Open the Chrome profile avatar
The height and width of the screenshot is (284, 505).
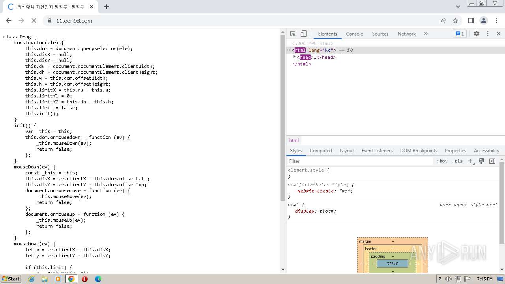(x=484, y=21)
